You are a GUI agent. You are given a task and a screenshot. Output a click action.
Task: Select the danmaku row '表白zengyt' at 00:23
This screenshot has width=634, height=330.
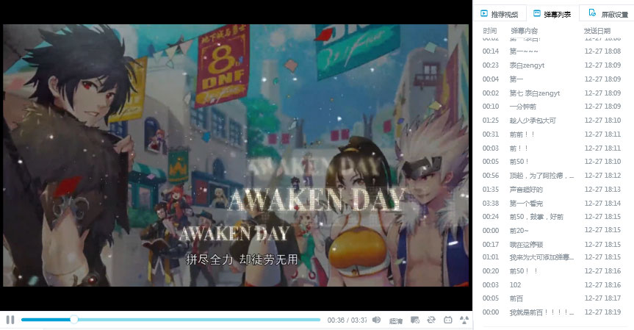pyautogui.click(x=552, y=65)
